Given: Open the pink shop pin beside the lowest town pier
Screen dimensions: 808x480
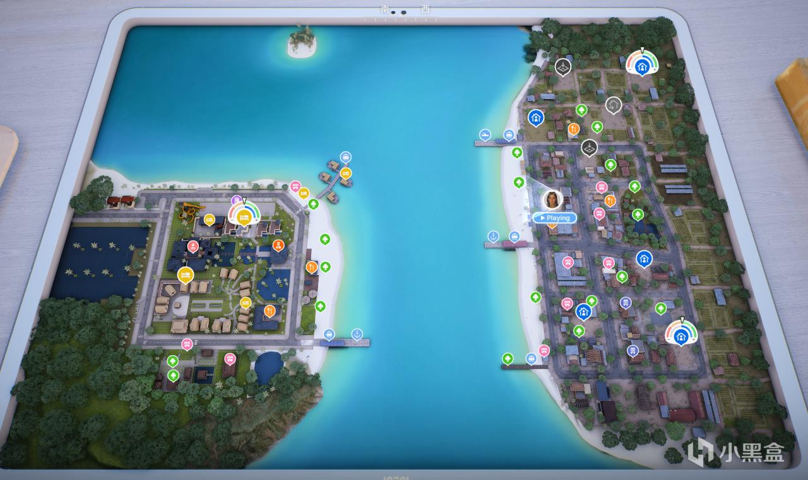Looking at the screenshot, I should (544, 350).
